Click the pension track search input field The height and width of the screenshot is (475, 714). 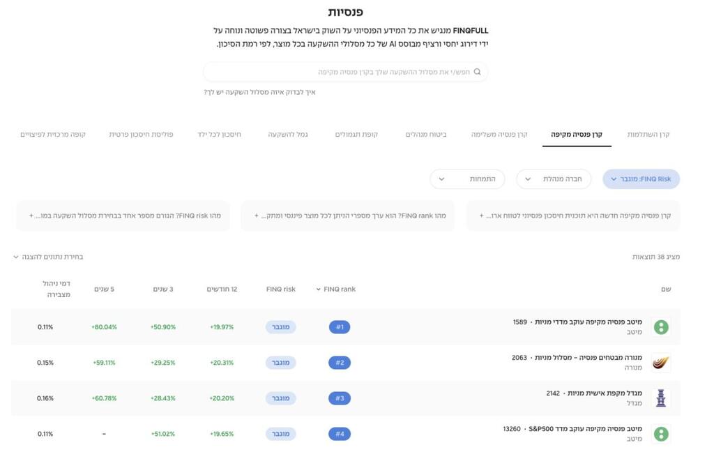pyautogui.click(x=345, y=72)
